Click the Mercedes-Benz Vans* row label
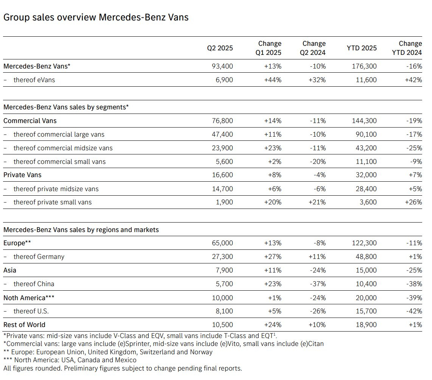432x380 pixels. point(37,66)
